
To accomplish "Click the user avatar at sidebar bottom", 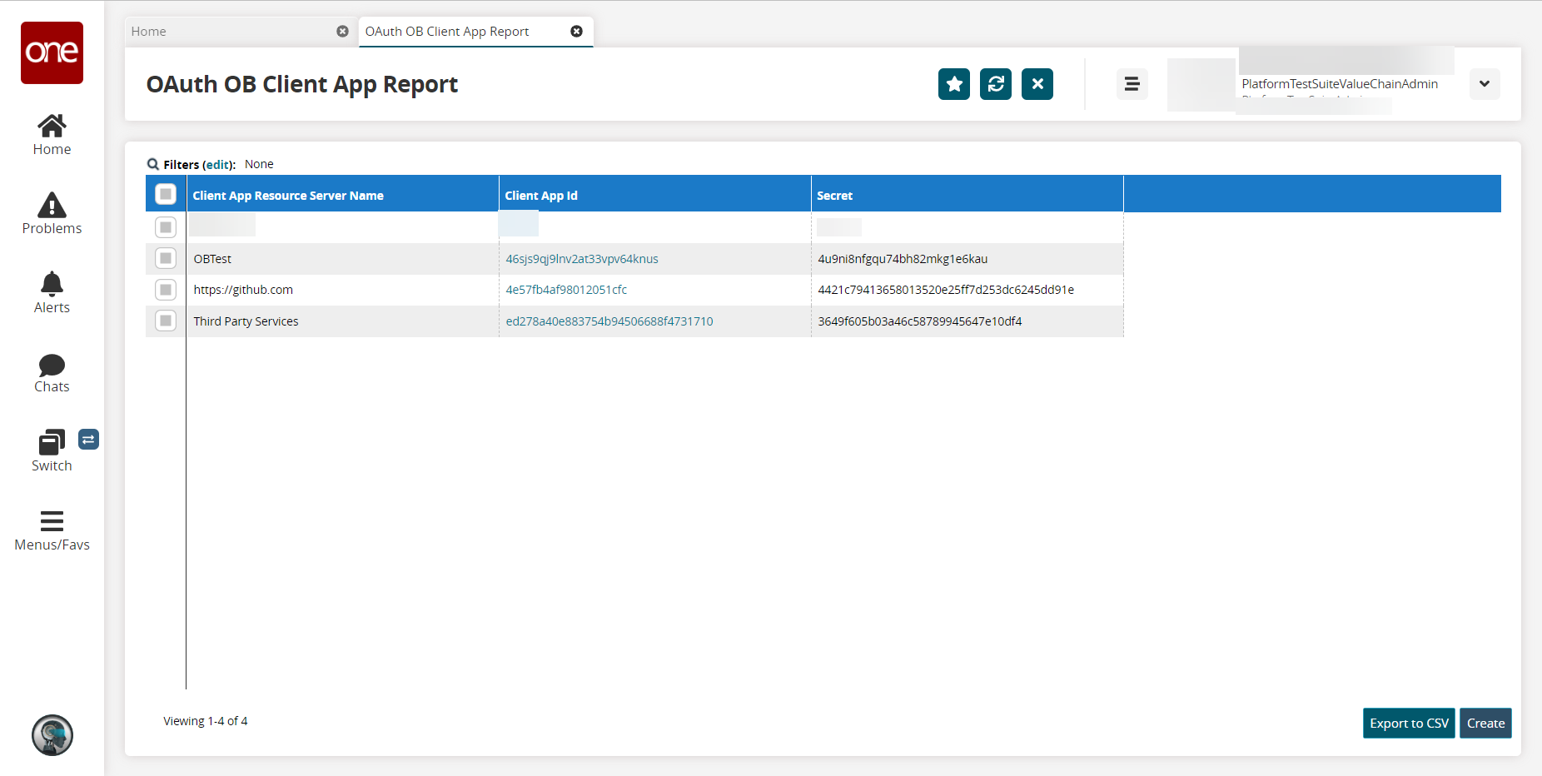I will pyautogui.click(x=52, y=735).
